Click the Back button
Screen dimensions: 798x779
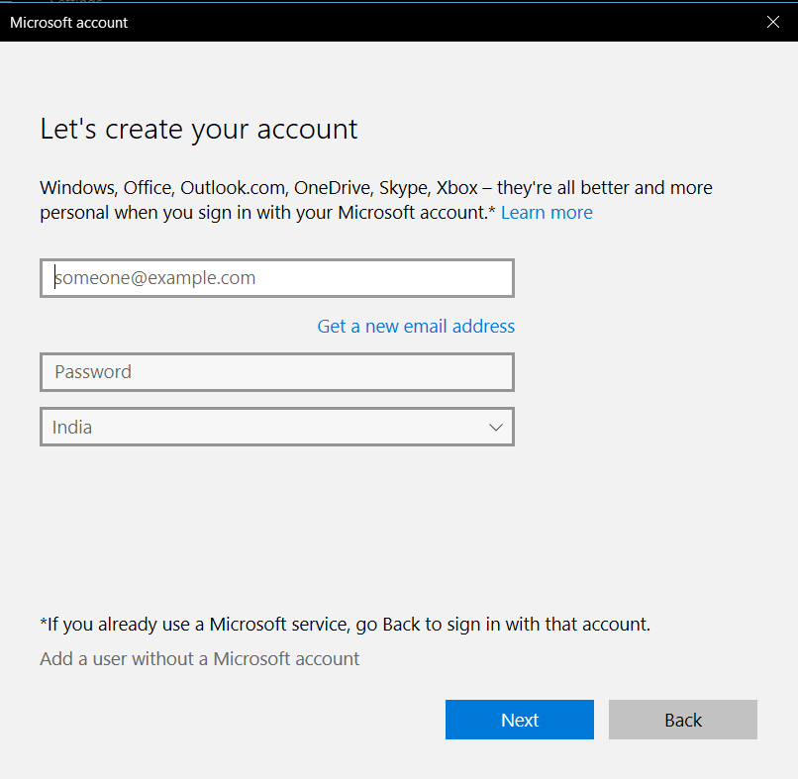click(682, 720)
